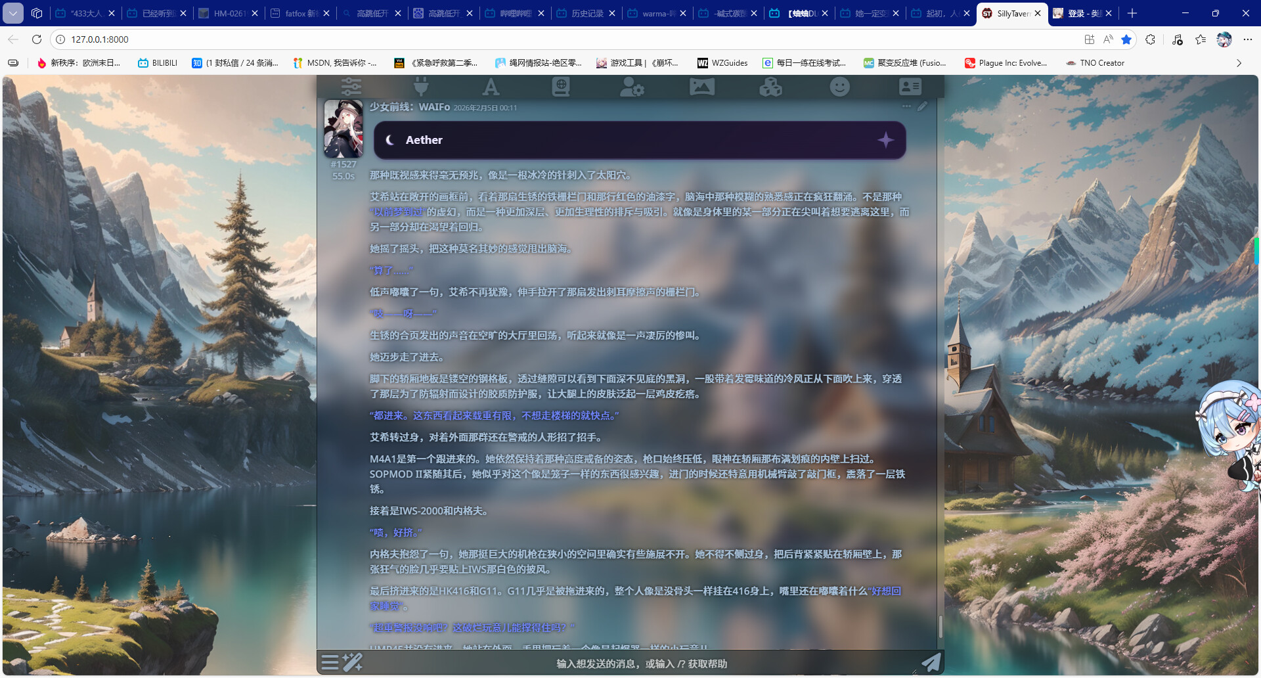Switch to the 登录 tab

coord(1083,13)
